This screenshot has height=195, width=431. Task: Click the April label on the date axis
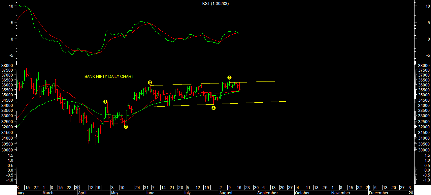(83, 193)
